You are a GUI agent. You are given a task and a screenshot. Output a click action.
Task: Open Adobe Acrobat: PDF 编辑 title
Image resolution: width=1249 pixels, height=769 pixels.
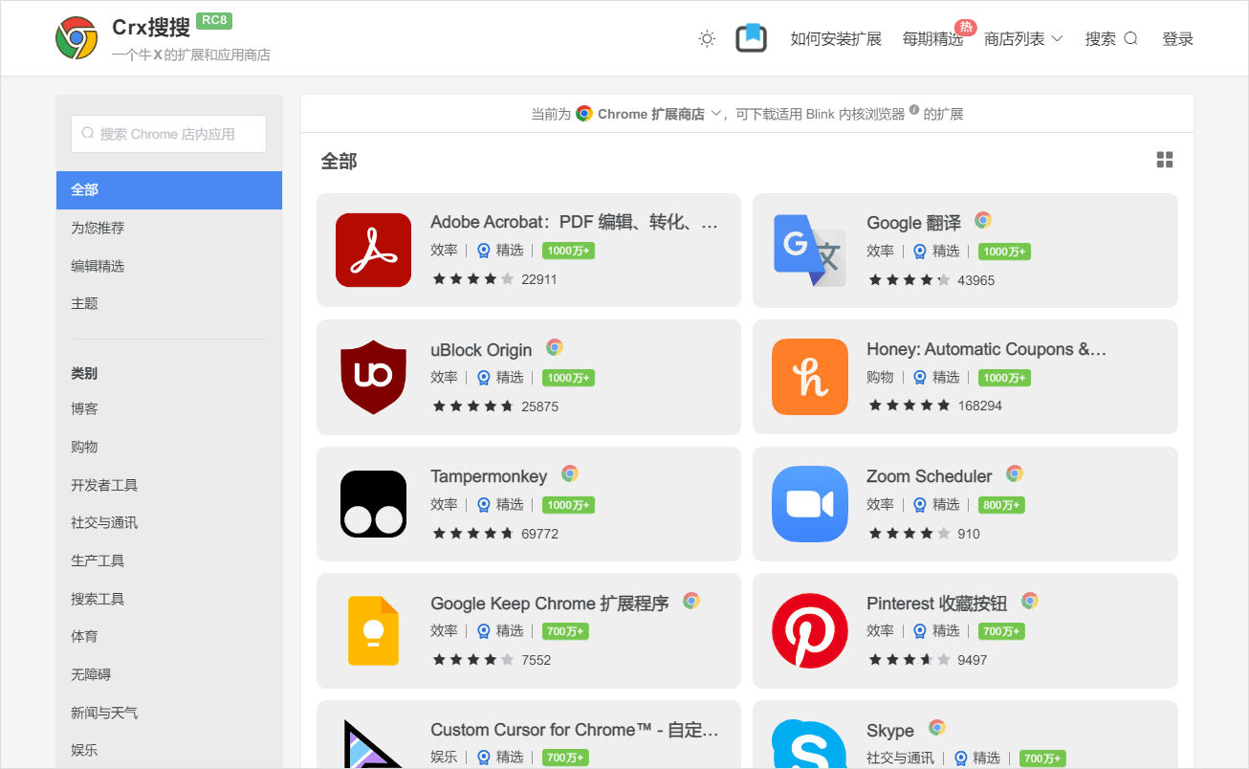pyautogui.click(x=574, y=223)
